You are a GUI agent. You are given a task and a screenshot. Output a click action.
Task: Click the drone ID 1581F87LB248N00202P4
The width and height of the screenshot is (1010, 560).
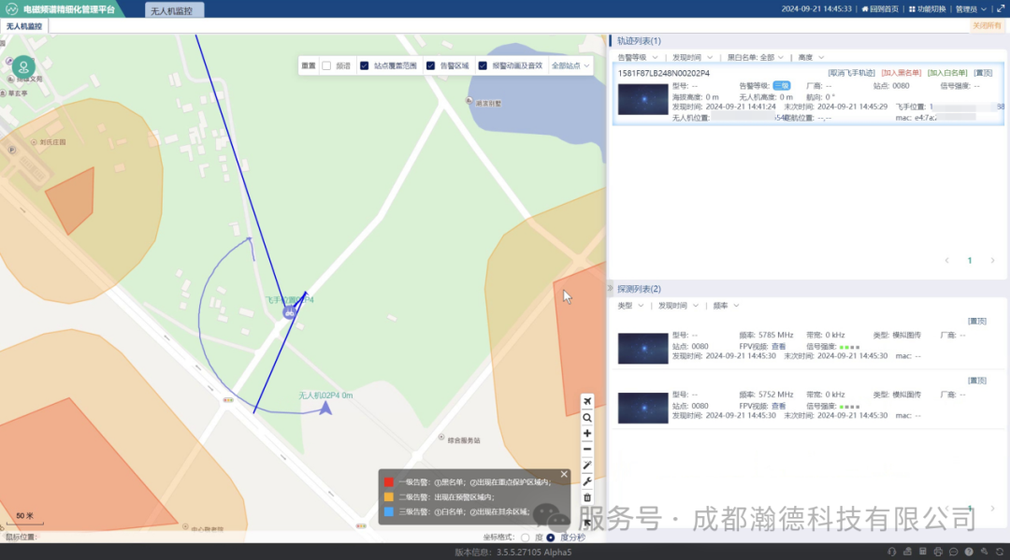pos(663,73)
